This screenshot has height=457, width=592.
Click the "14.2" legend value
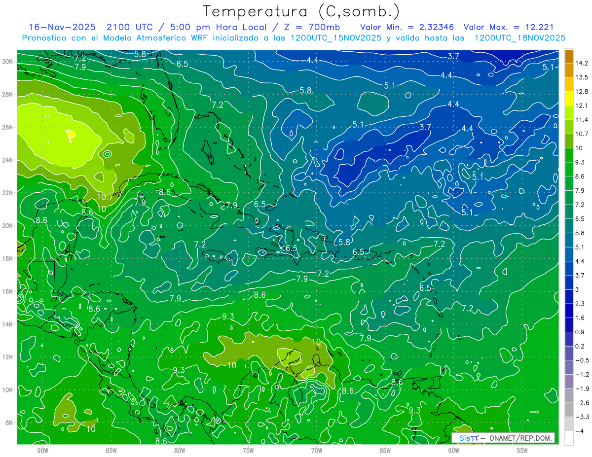point(581,63)
